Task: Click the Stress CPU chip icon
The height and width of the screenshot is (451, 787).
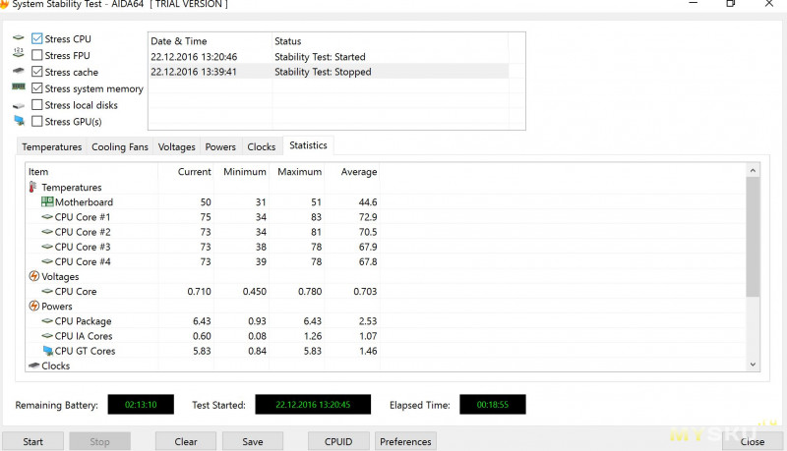Action: point(19,38)
